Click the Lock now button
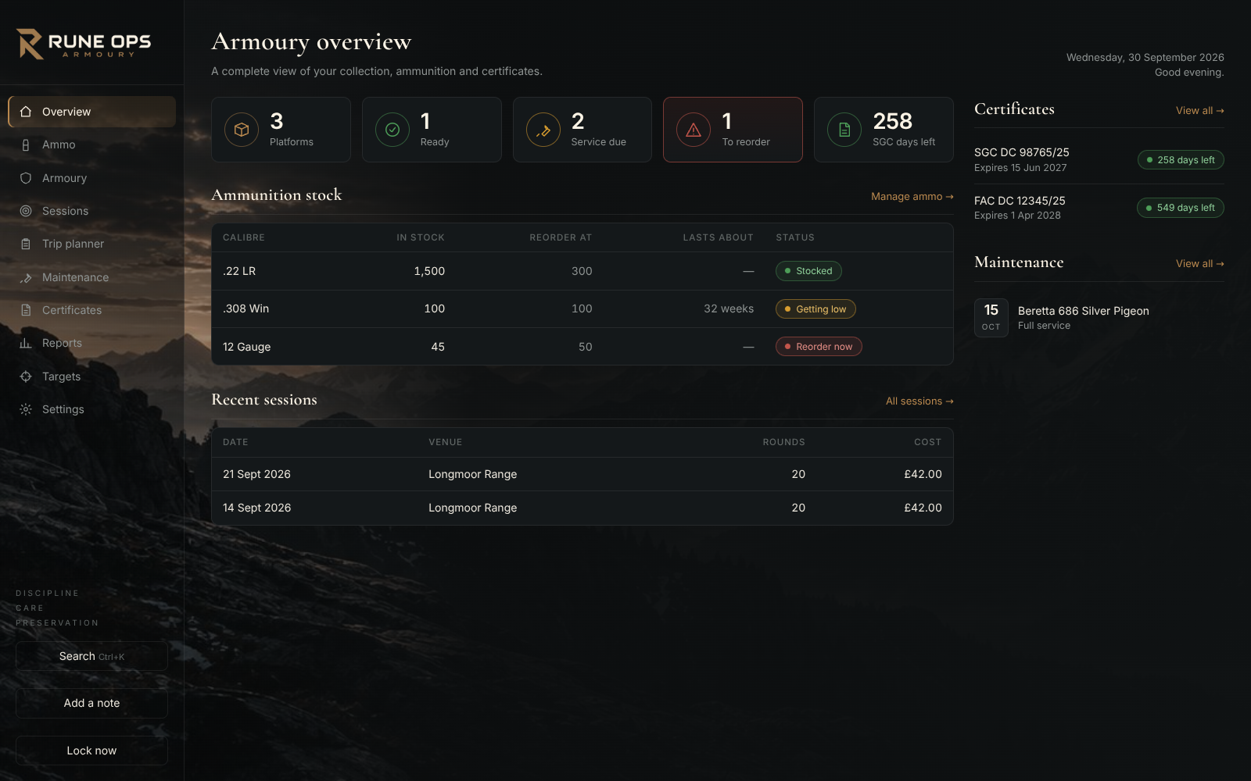1251x781 pixels. point(91,751)
